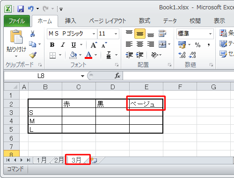Click the Wrap Text icon
234x178 pixels.
point(162,34)
